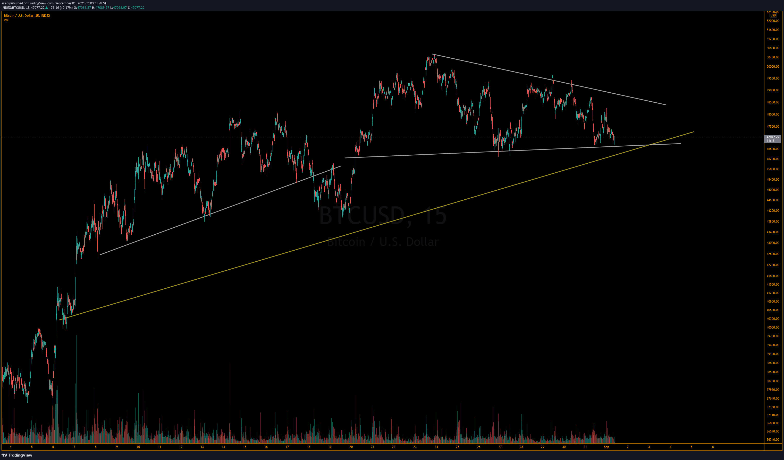The width and height of the screenshot is (784, 460).
Task: Click the 'Bitcoin / U.S. Dollar, 15, INDEX' legend title
Action: (x=27, y=15)
